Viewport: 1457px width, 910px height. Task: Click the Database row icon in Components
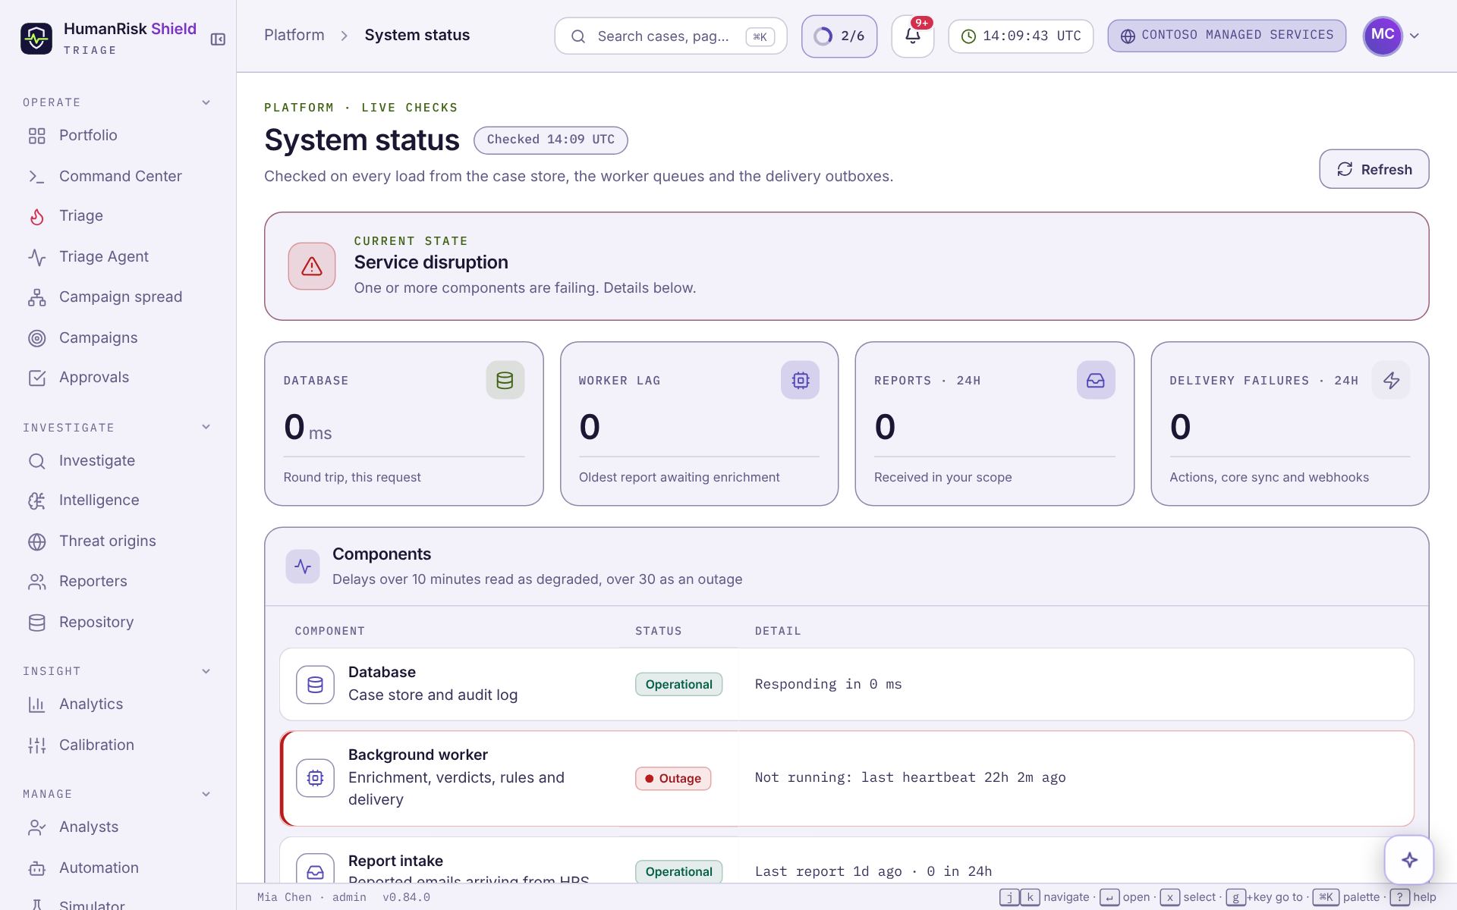click(315, 685)
